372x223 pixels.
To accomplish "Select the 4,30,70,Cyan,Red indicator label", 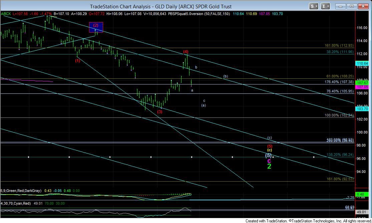I will 16,203.
